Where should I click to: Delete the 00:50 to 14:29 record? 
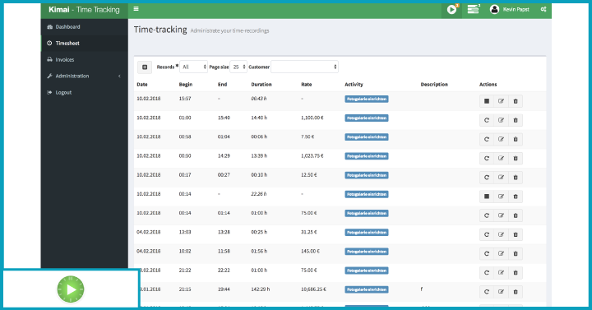coord(516,158)
